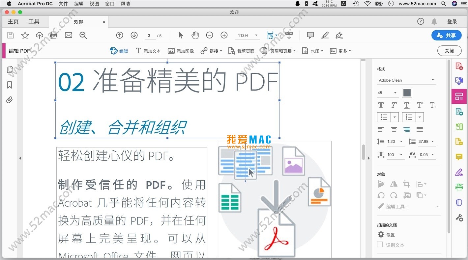The image size is (468, 260).
Task: Open Create PDF tool in right rail
Action: coord(459,66)
